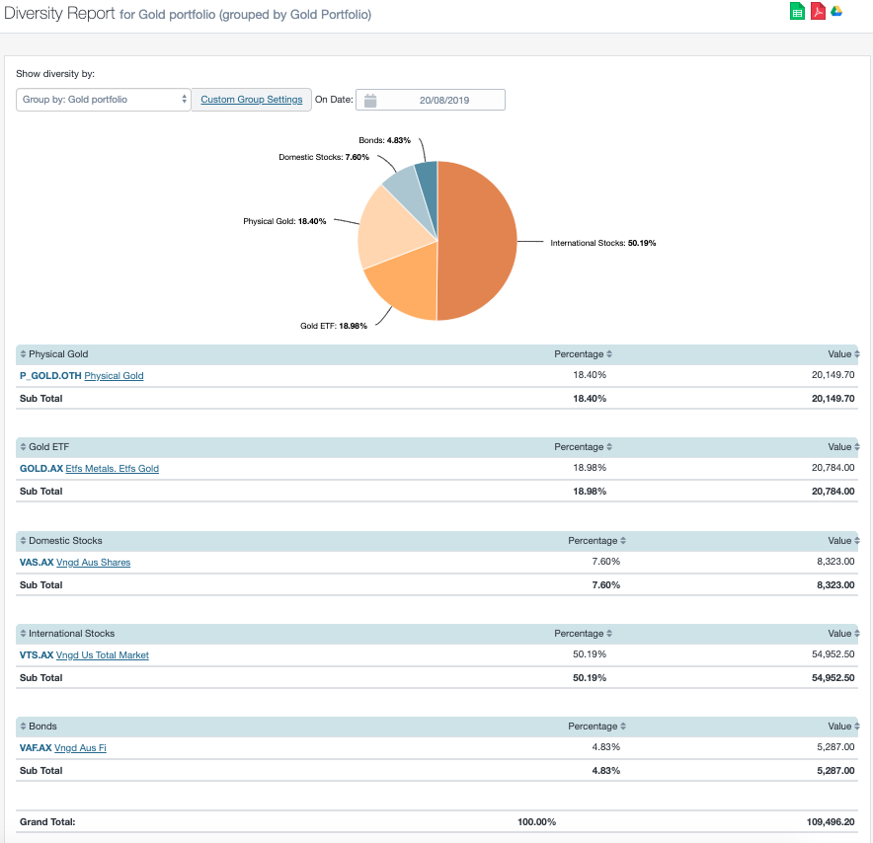Open Custom Group Settings
This screenshot has height=843, width=873.
tap(251, 100)
